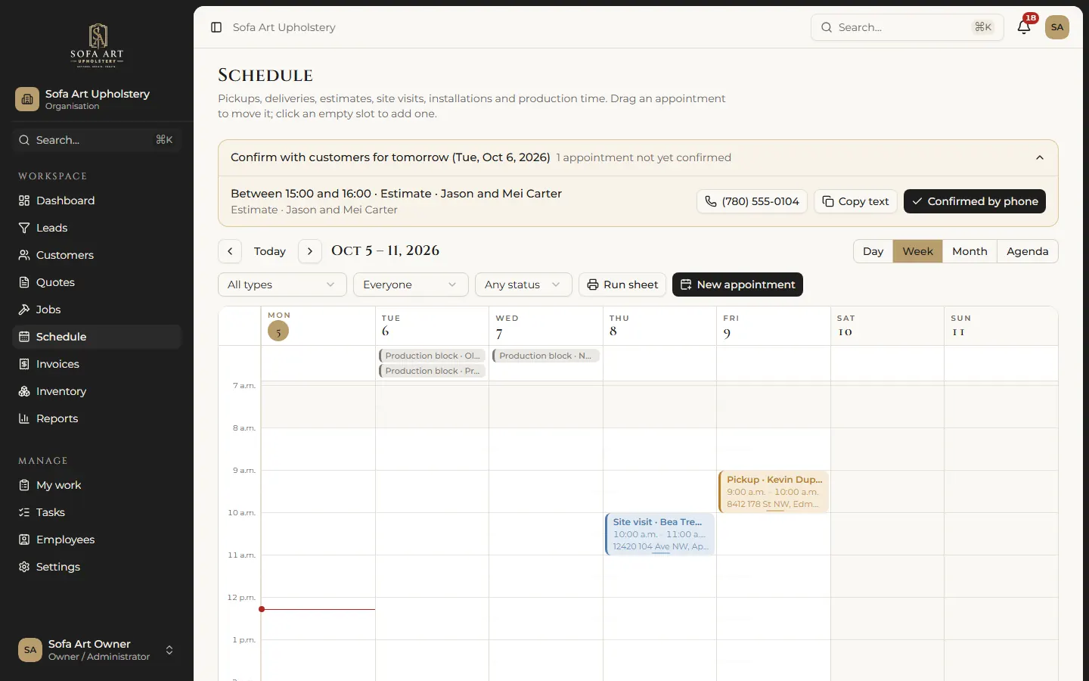Create a New appointment
The height and width of the screenshot is (681, 1089).
coord(737,285)
